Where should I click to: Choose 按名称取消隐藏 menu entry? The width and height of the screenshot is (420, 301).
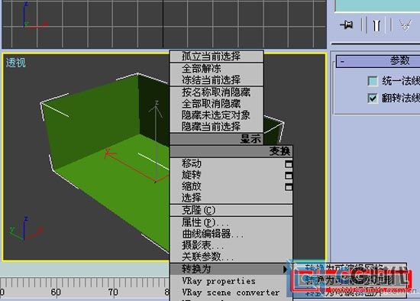point(216,92)
